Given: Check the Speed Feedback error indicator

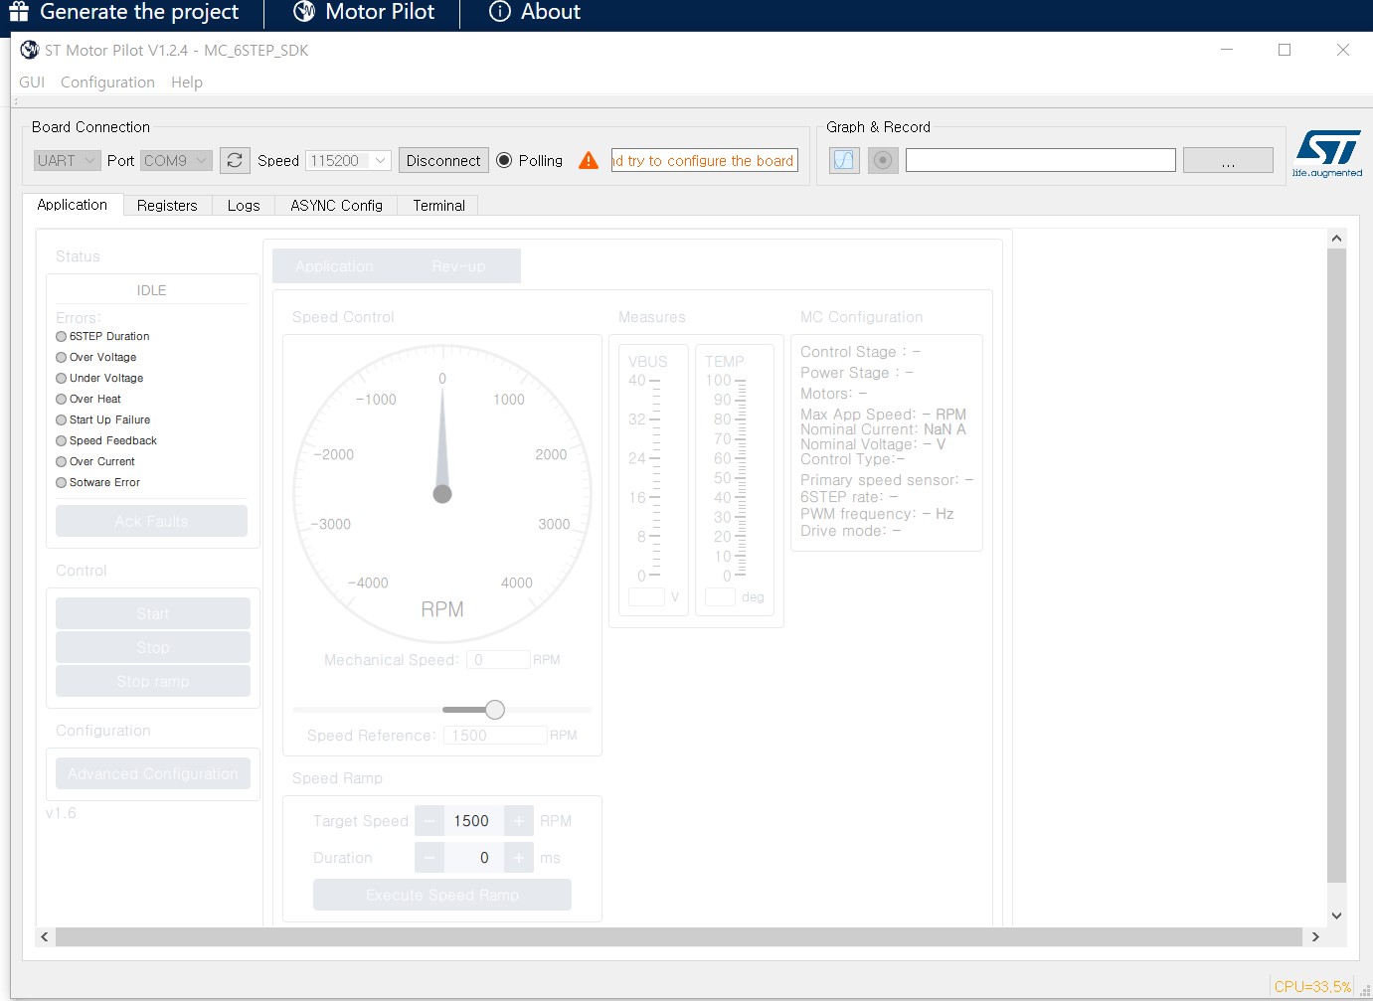Looking at the screenshot, I should tap(60, 440).
